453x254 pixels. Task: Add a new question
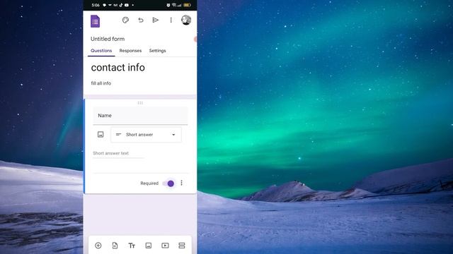[x=98, y=246]
